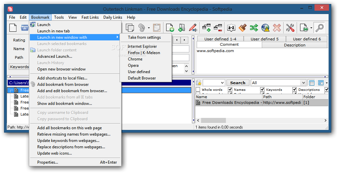Uncheck the Keywords search checkbox
This screenshot has width=338, height=173.
(262, 90)
